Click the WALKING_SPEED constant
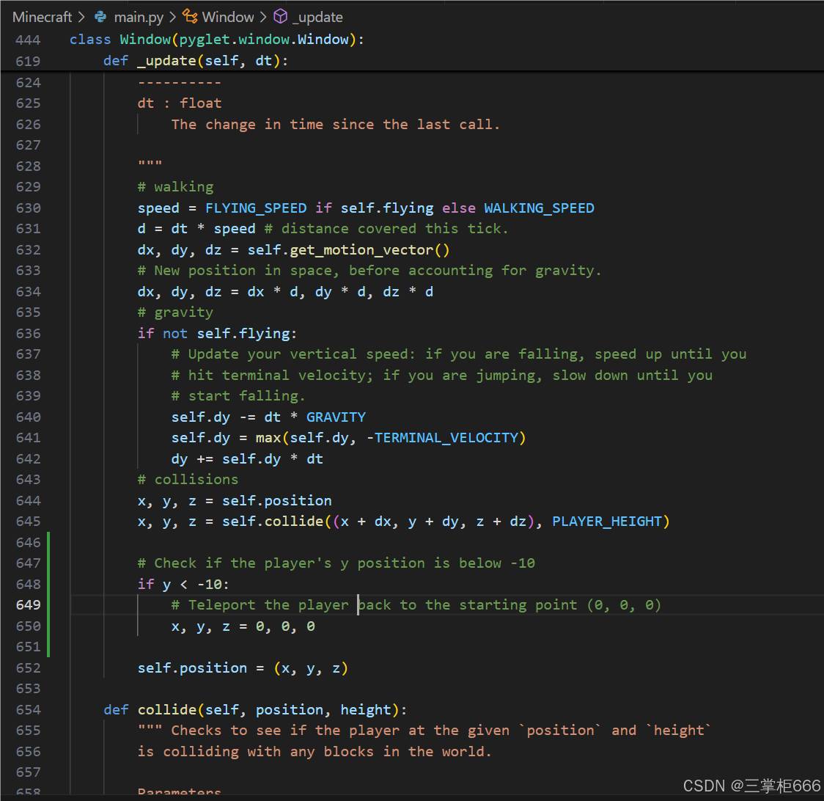 point(539,208)
